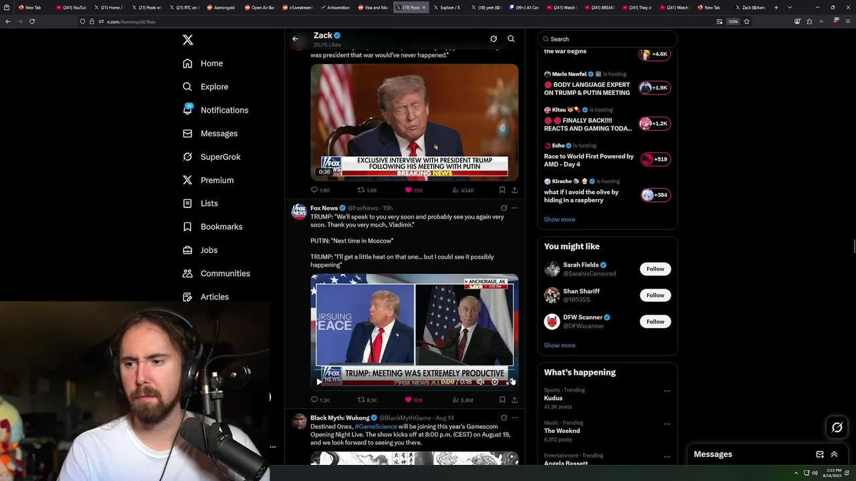Viewport: 856px width, 481px height.
Task: Open Bookmarks in the sidebar
Action: (212, 227)
